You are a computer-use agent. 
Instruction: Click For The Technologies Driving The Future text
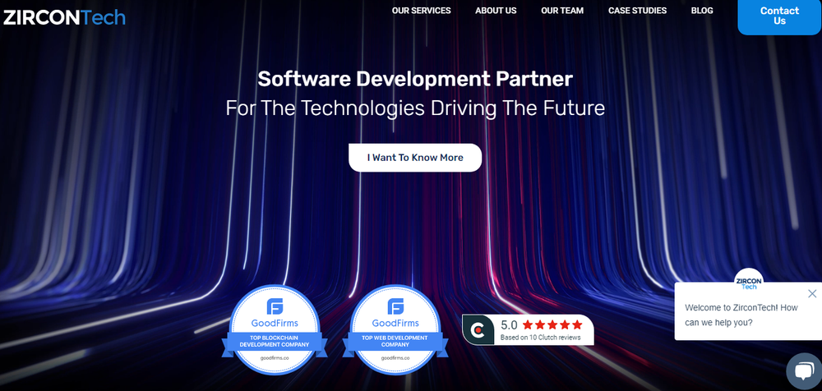point(415,108)
